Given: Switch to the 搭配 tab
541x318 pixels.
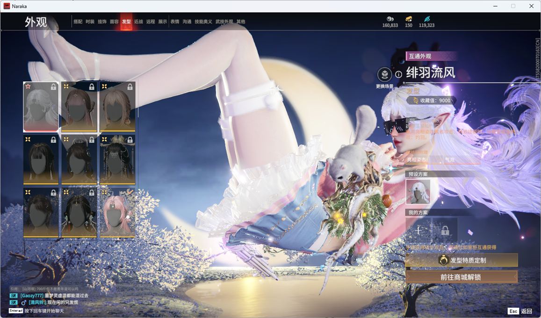Looking at the screenshot, I should (x=78, y=22).
